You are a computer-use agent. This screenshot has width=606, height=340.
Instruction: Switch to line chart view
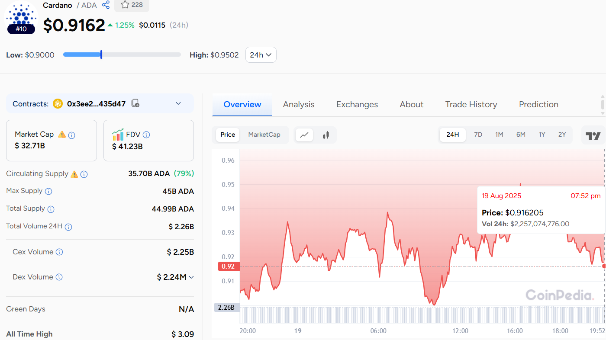(x=304, y=135)
